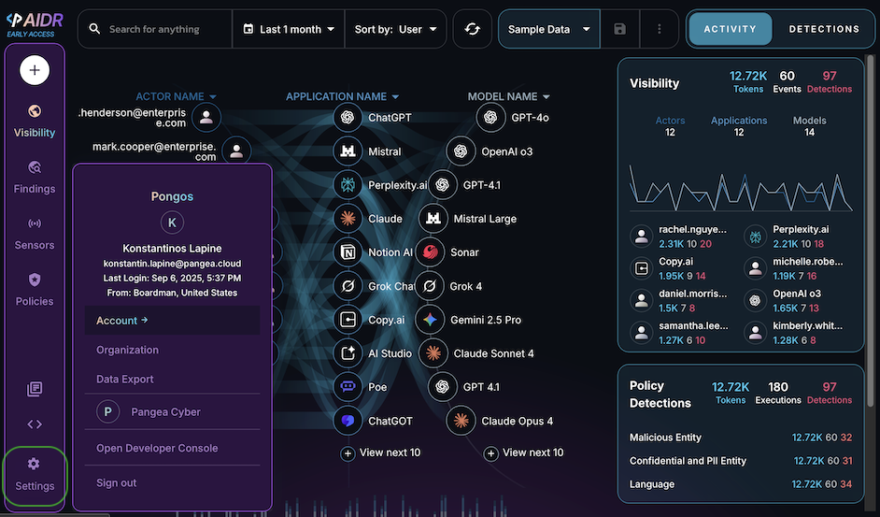
Task: Select the Sonar model node icon
Action: coord(431,252)
